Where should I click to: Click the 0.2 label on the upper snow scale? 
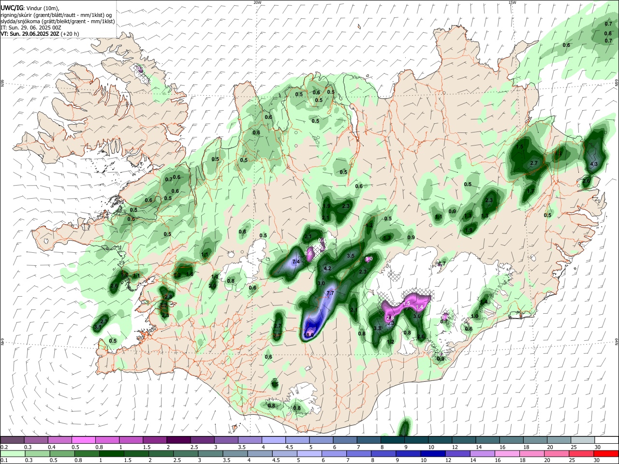point(4,447)
